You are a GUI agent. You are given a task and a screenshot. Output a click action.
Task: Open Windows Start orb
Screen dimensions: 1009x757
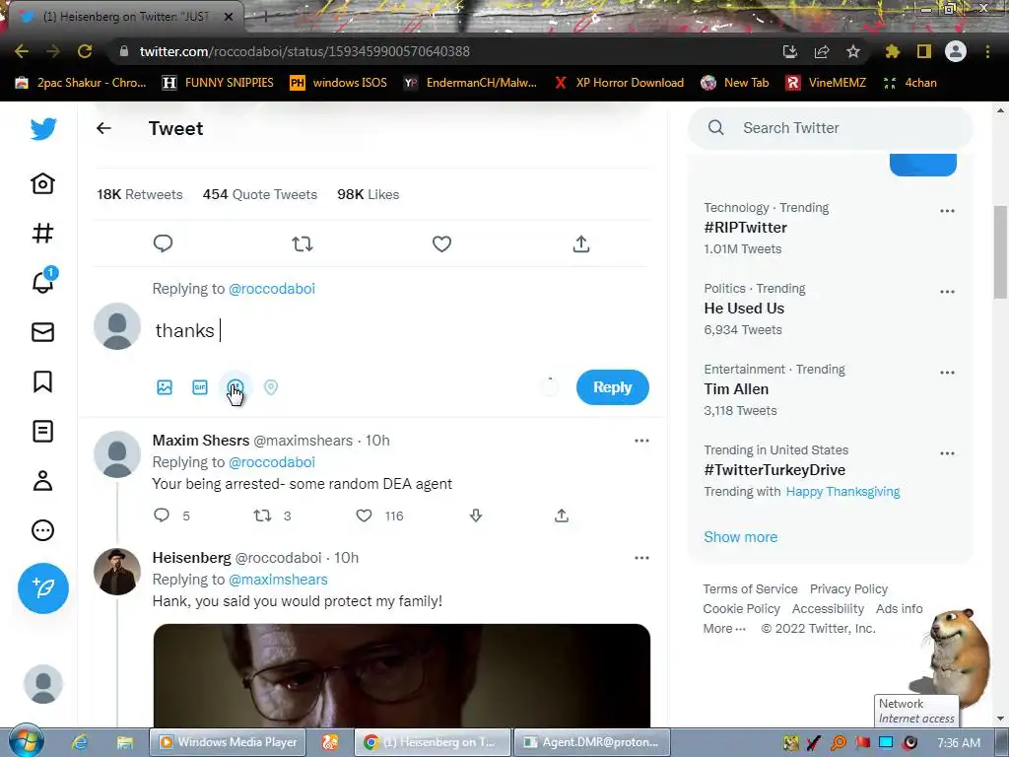[x=26, y=741]
